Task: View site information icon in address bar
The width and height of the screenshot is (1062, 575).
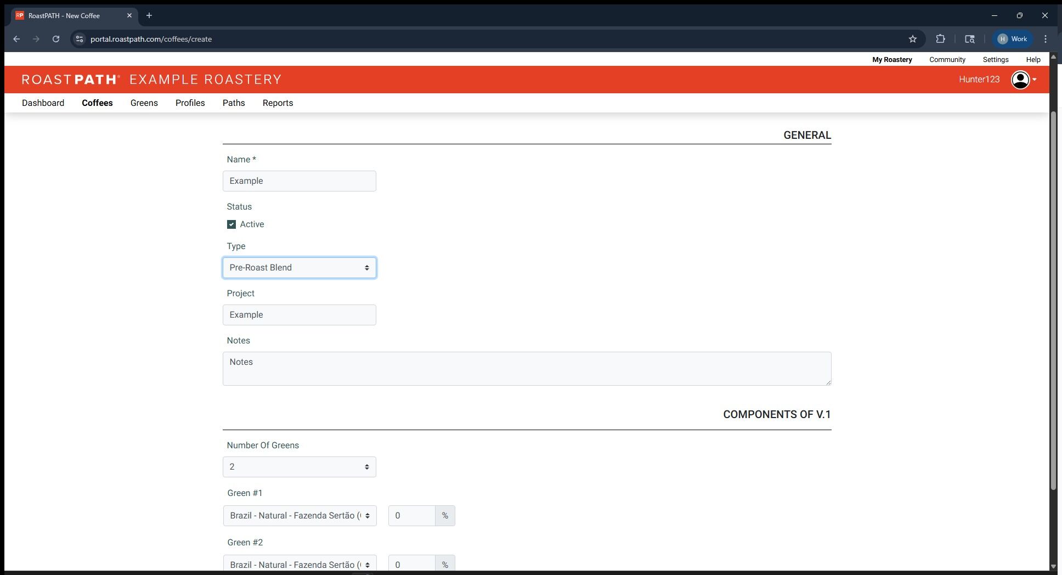Action: [80, 39]
